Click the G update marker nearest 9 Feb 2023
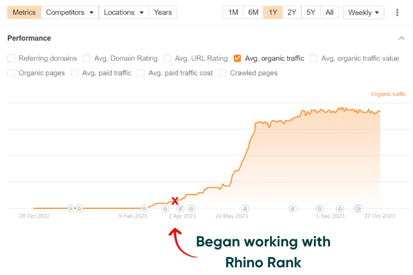Screen dimensions: 413x275 144,208
